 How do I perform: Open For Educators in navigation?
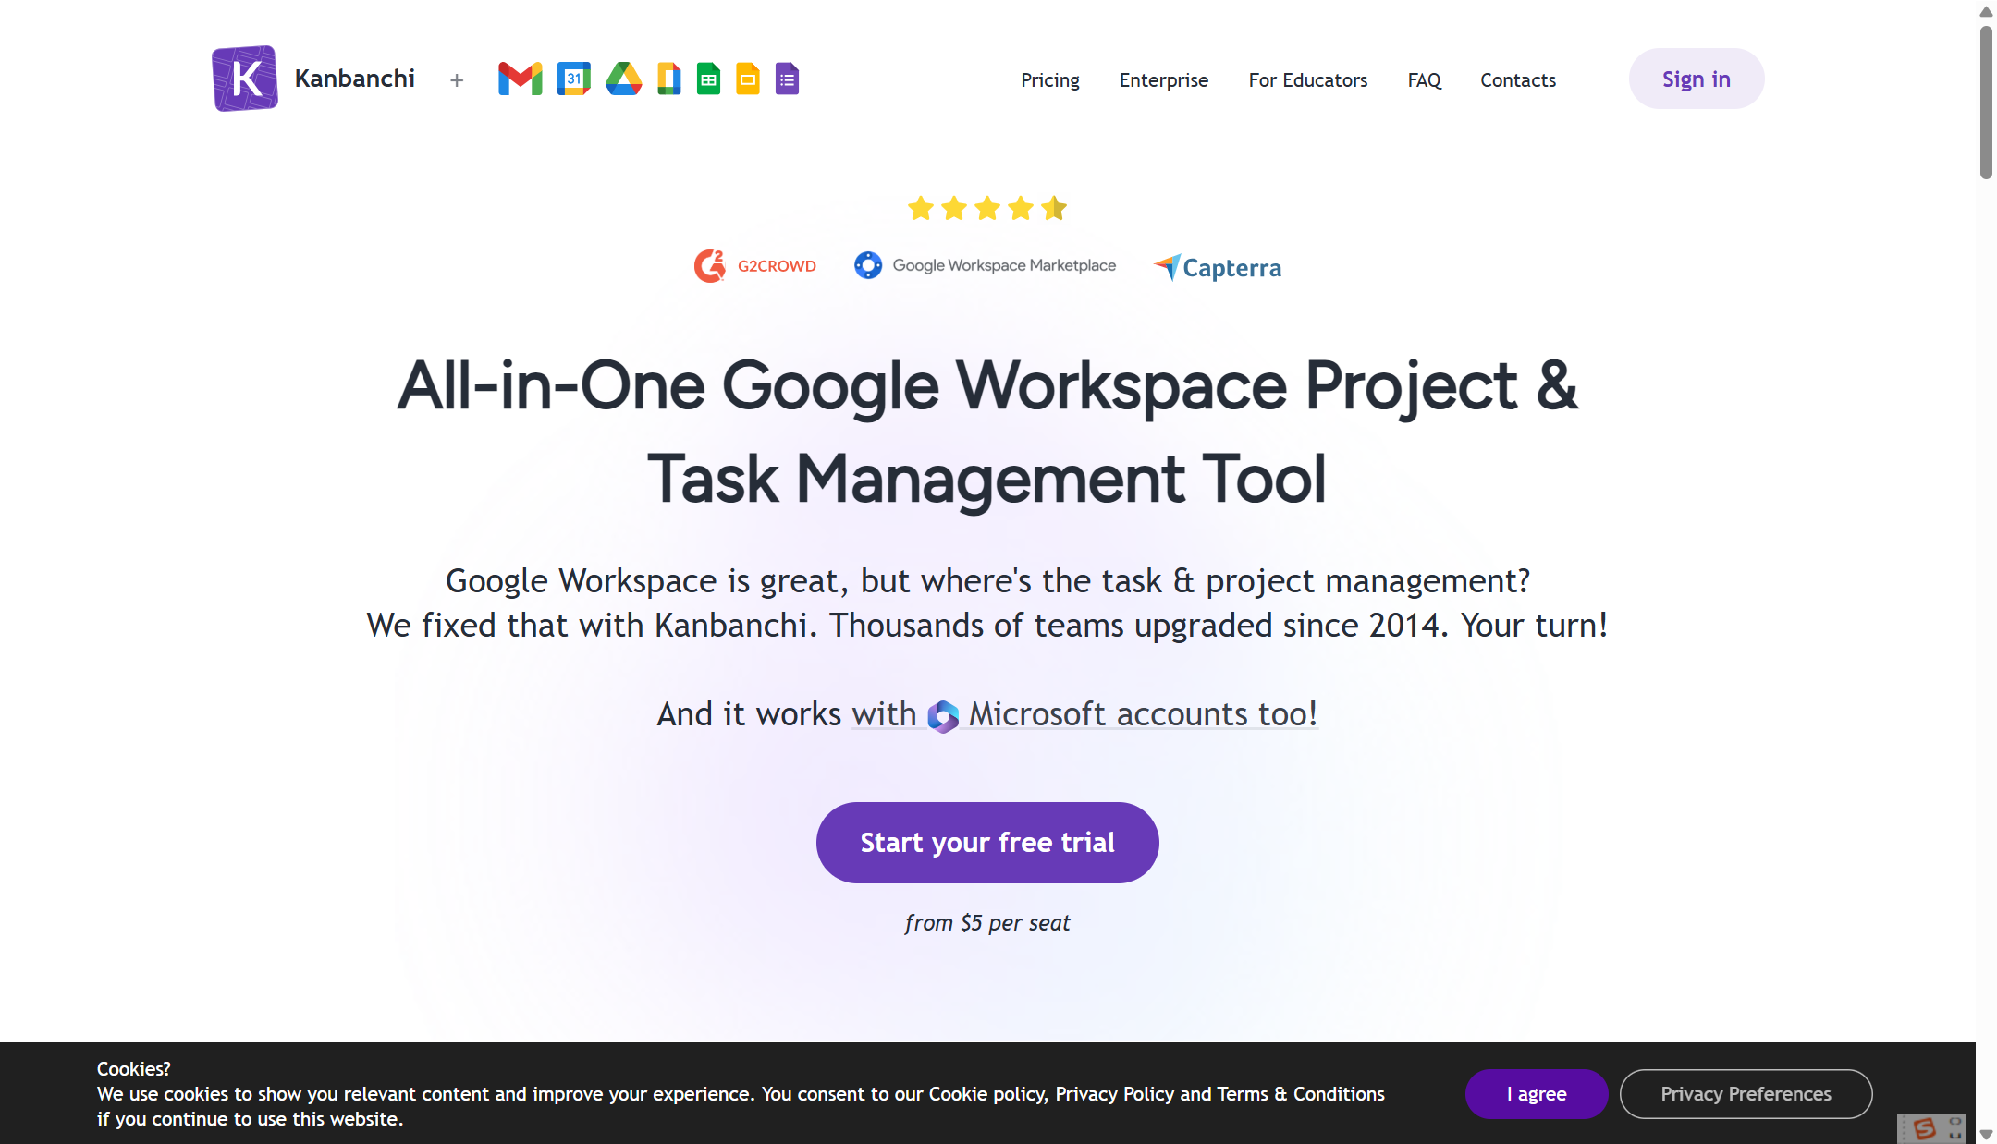[x=1307, y=80]
